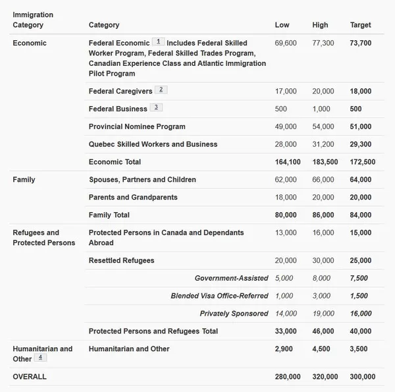395x392 pixels.
Task: Click the High column header
Action: click(320, 25)
